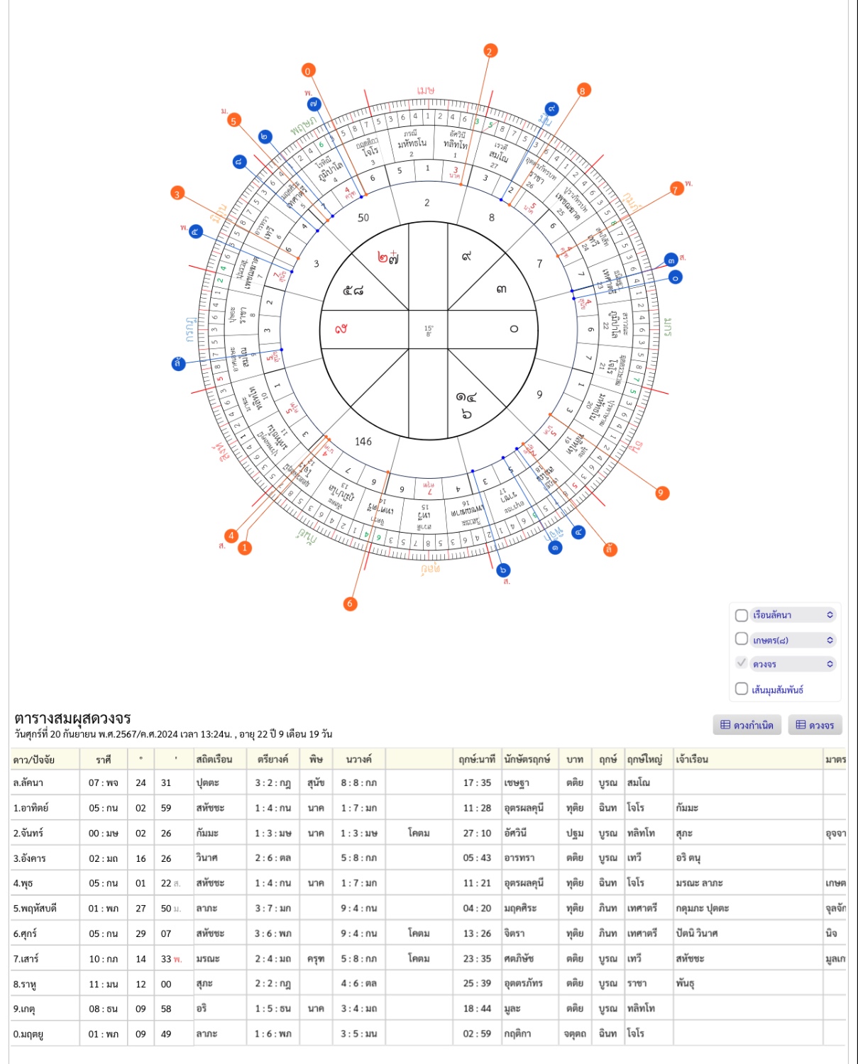Tick the เกษตร(๘) checkbox
858x1064 pixels.
click(x=742, y=639)
